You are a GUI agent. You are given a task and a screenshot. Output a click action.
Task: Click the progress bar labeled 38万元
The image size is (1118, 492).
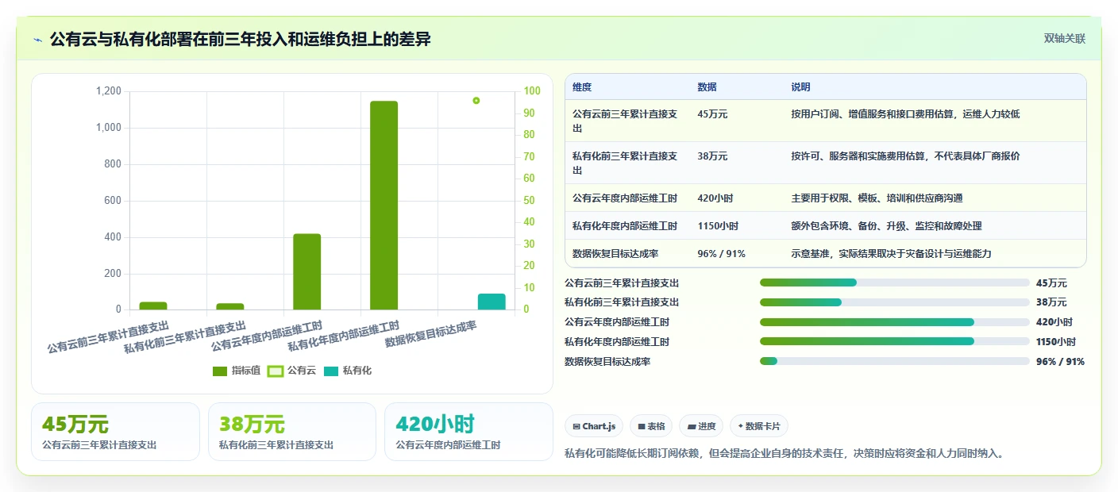pos(894,302)
